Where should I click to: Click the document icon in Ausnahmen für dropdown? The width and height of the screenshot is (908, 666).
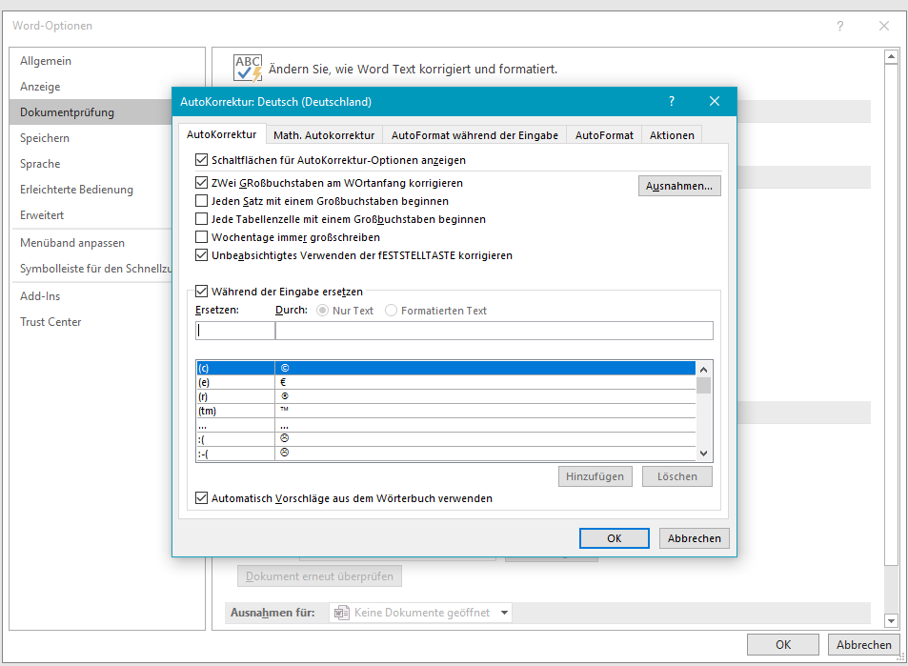pos(342,612)
